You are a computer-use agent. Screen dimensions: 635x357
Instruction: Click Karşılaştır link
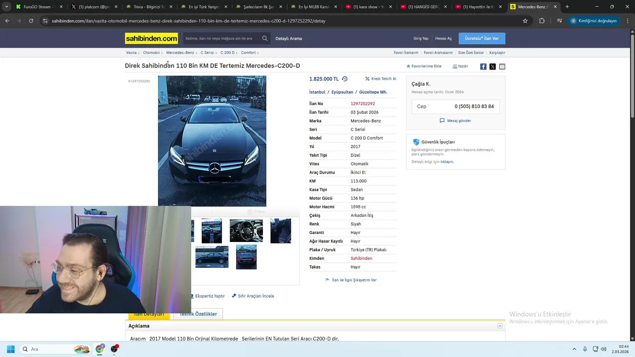coord(497,53)
